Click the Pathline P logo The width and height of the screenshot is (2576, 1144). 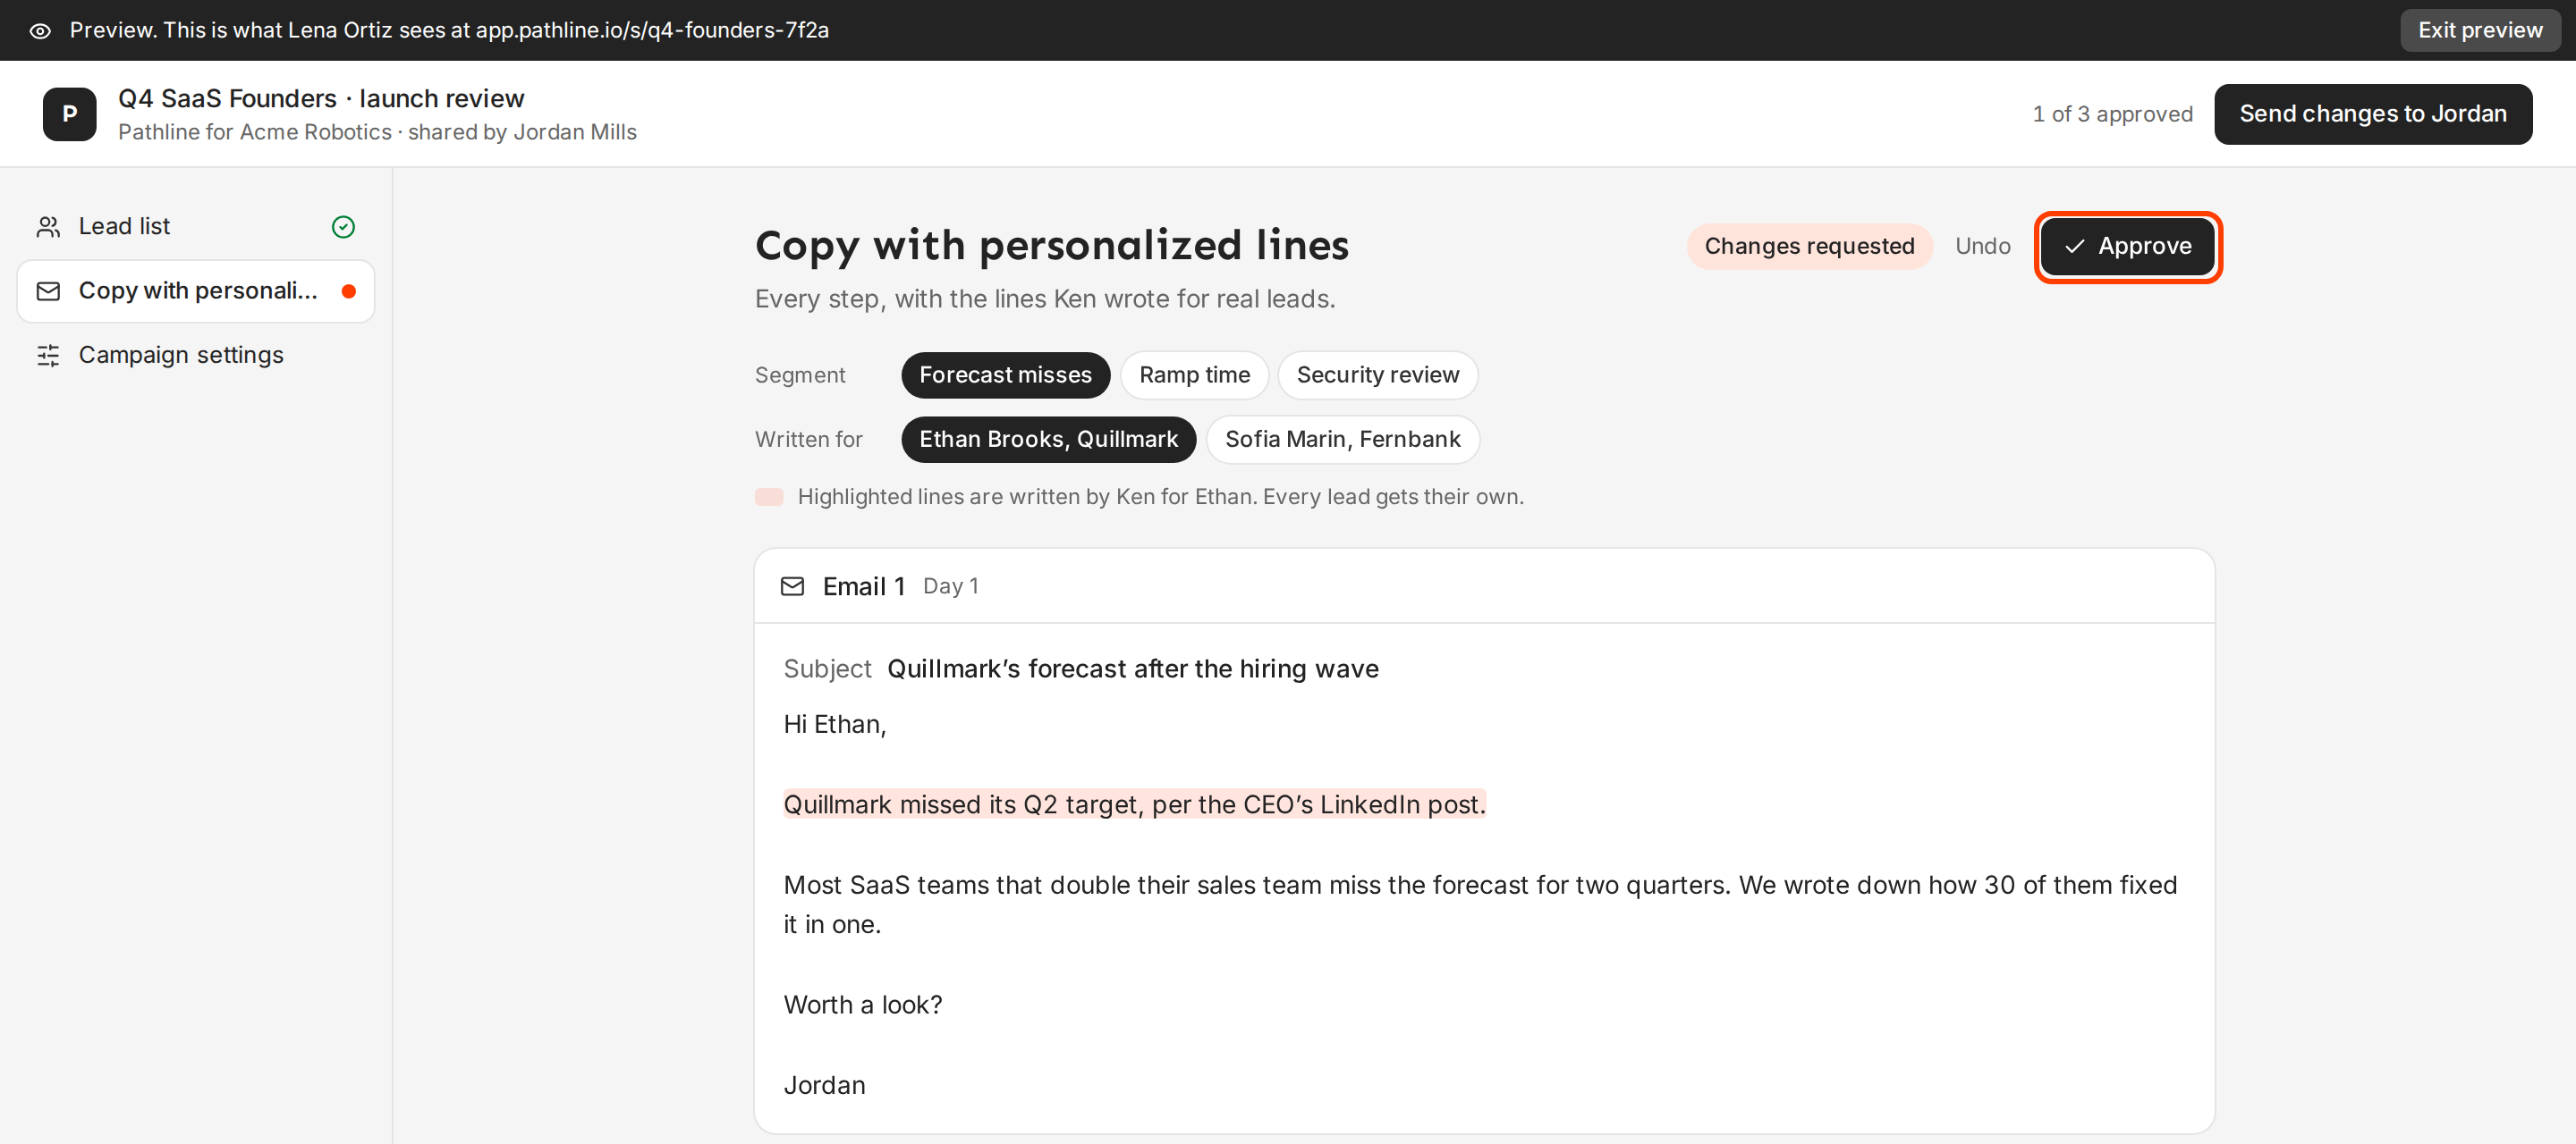pos(70,114)
